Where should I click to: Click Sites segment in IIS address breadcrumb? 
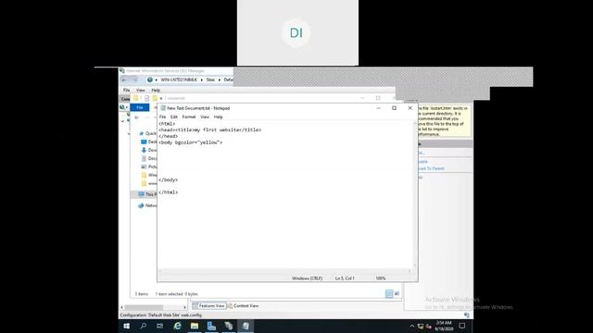click(210, 80)
